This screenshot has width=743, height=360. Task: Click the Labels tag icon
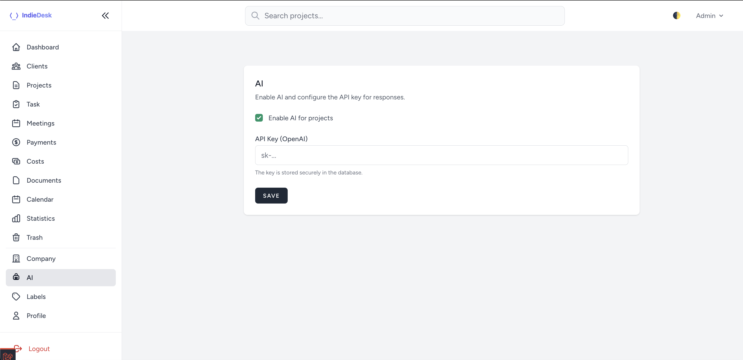point(16,296)
